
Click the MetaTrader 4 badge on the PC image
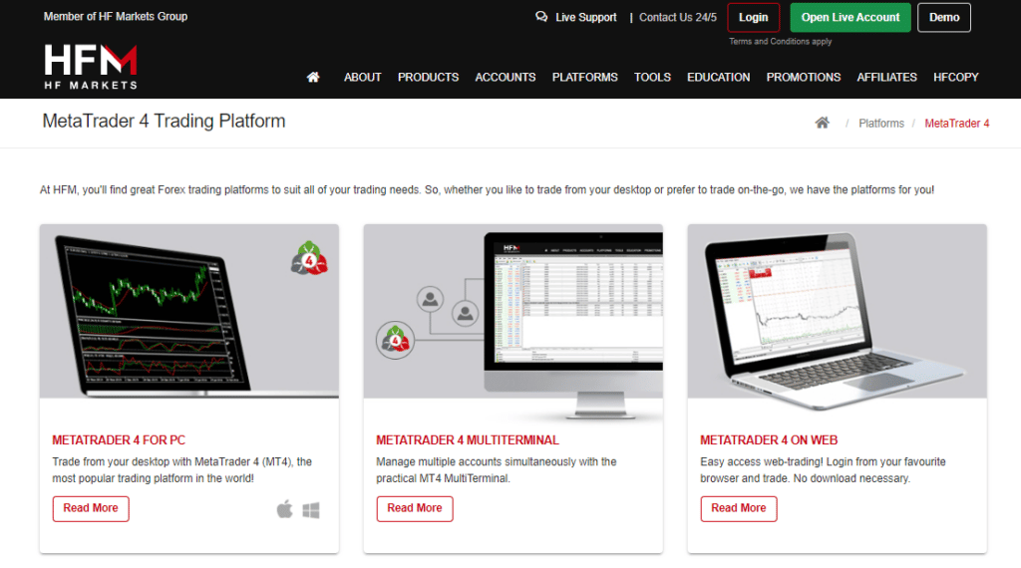[309, 258]
